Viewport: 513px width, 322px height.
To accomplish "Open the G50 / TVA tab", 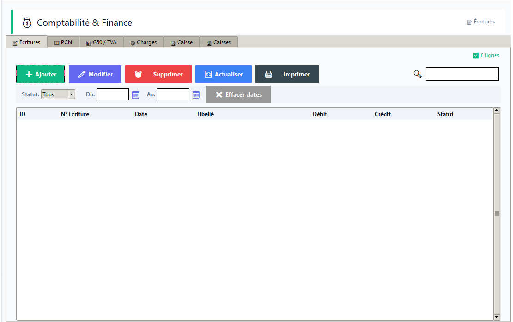I will click(101, 42).
